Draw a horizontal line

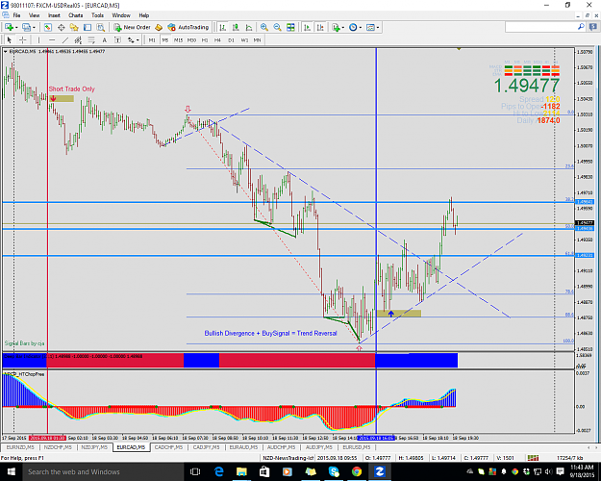[52, 39]
